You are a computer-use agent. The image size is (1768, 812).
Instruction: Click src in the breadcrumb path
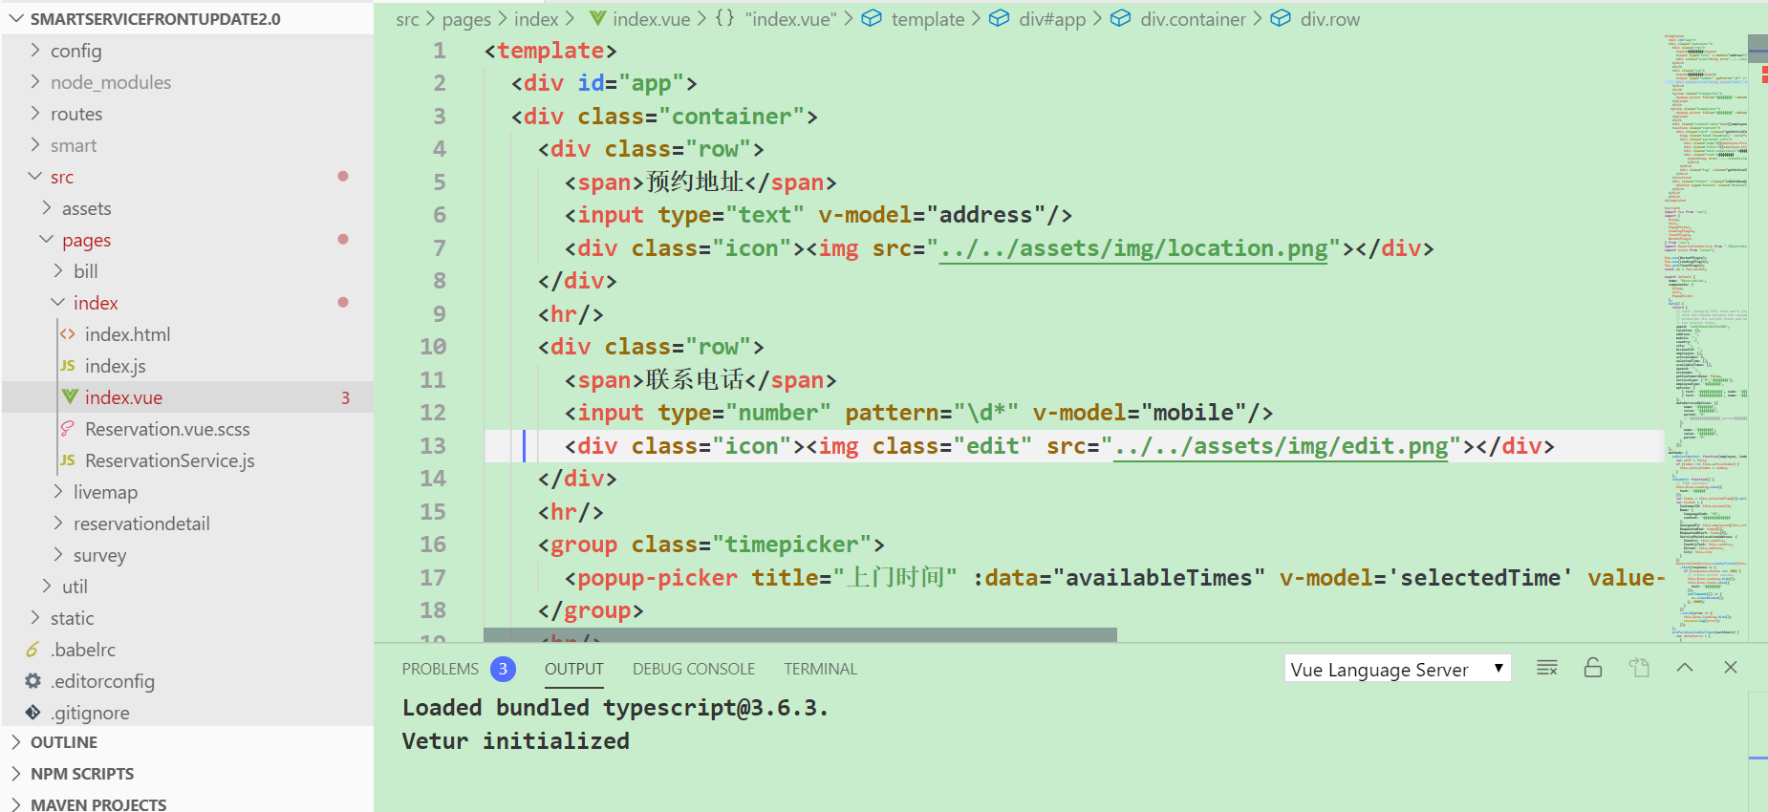coord(407,19)
